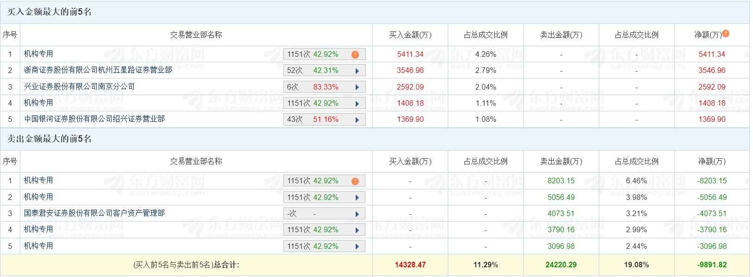
Task: Click the 2.44% sell ratio cell
Action: (636, 247)
